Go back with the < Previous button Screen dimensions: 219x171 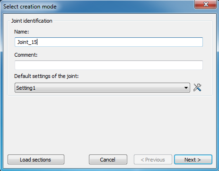(153, 160)
